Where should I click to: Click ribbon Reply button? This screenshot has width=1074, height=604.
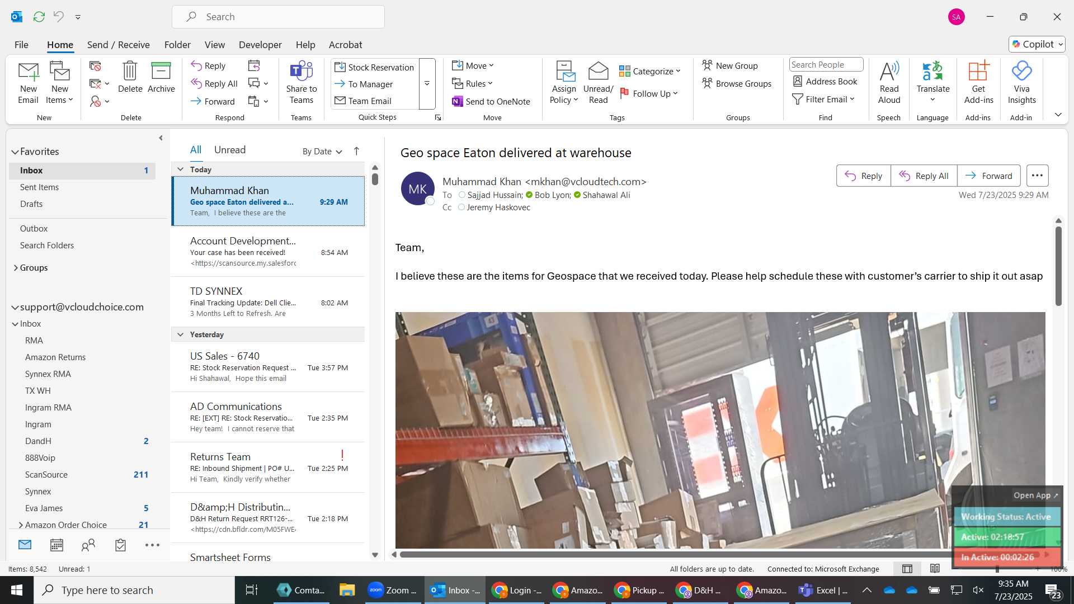[x=208, y=65]
